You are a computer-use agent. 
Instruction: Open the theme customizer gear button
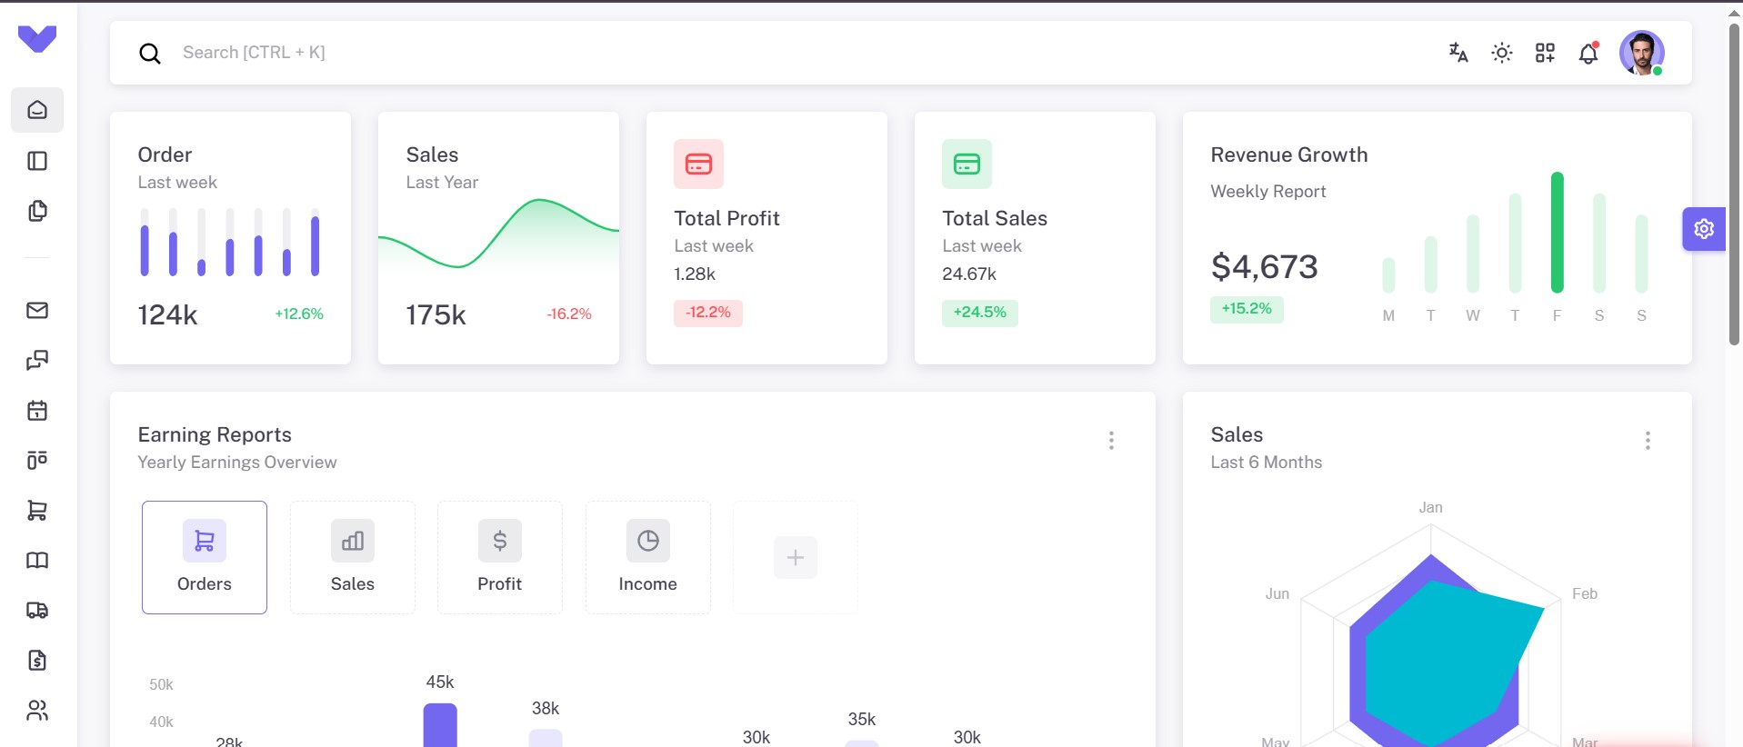pos(1703,229)
